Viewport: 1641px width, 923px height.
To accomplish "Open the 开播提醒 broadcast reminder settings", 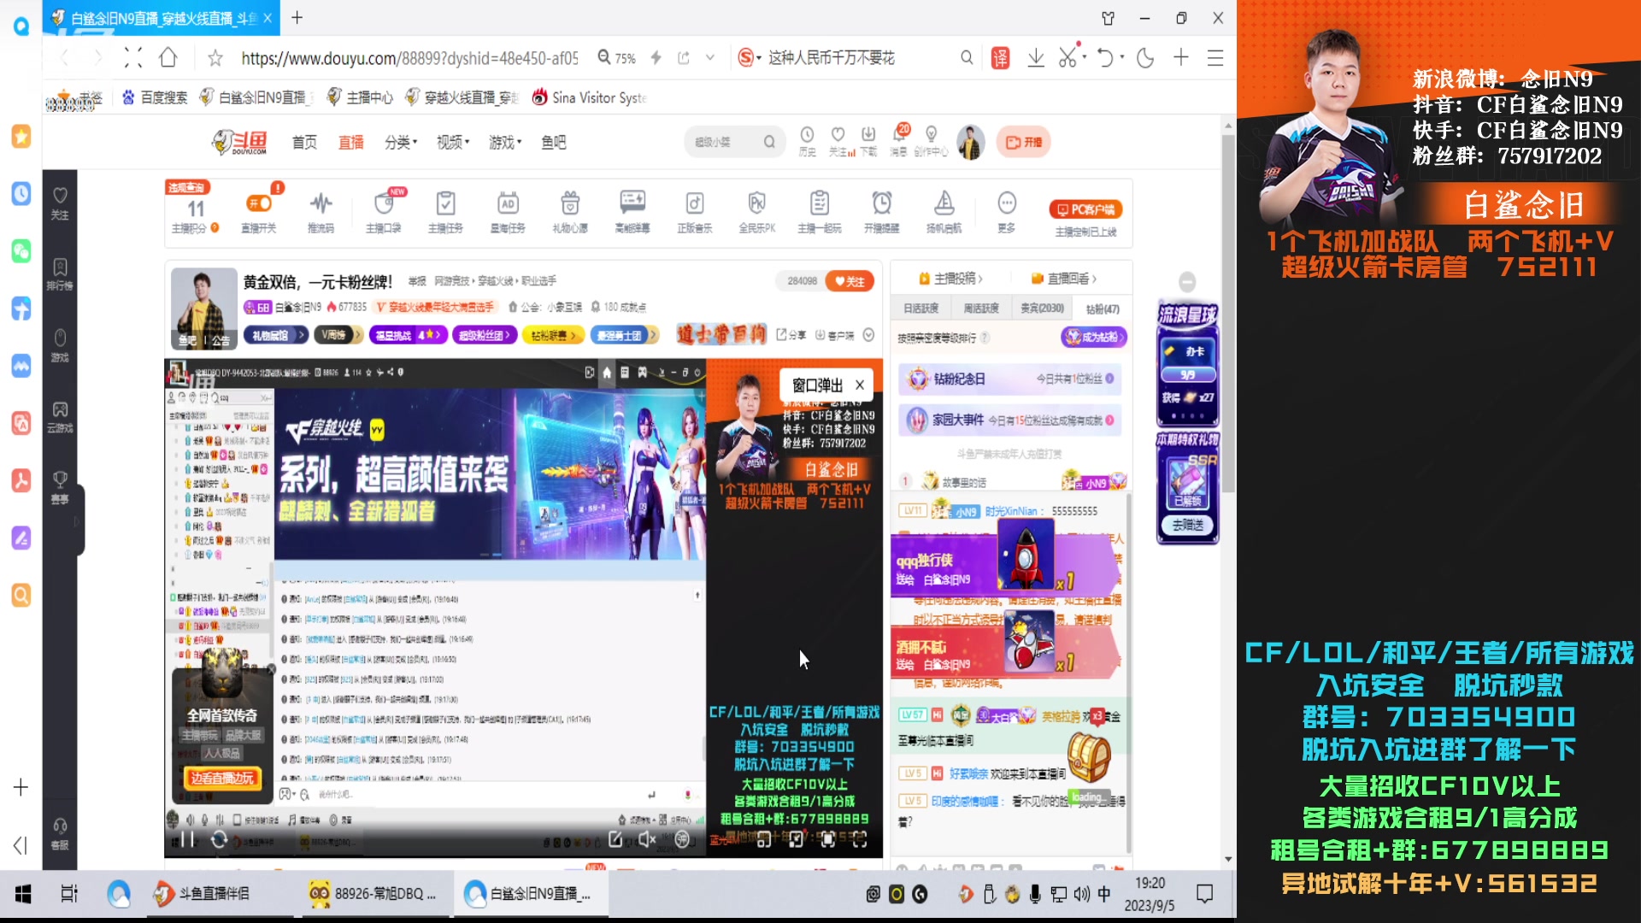I will [x=883, y=209].
